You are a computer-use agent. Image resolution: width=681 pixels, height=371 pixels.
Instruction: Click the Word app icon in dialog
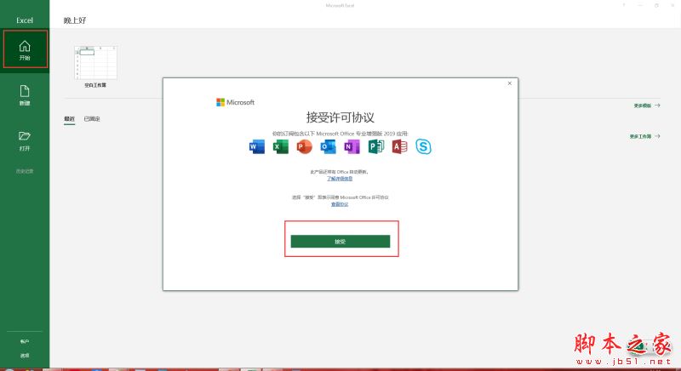[257, 146]
